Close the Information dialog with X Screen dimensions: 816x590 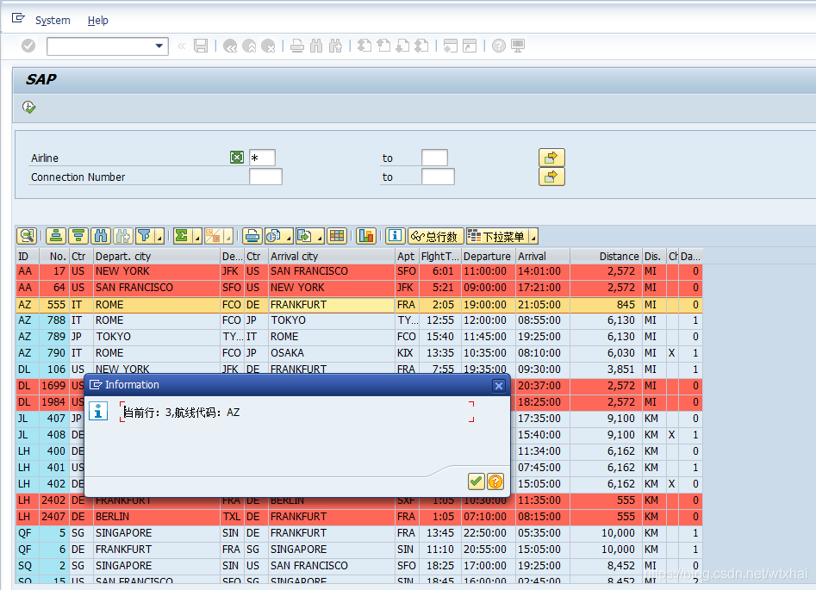tap(499, 386)
